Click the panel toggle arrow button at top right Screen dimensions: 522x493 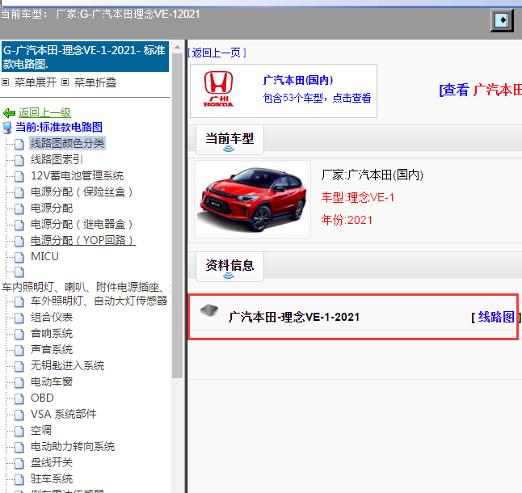coord(502,20)
